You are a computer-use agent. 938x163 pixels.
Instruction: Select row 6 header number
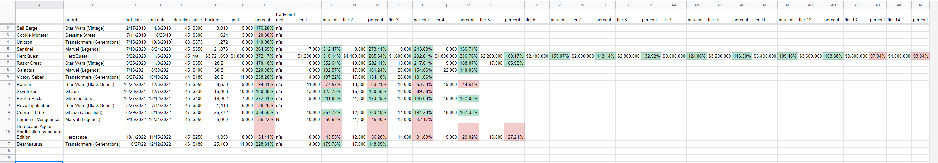[8, 56]
